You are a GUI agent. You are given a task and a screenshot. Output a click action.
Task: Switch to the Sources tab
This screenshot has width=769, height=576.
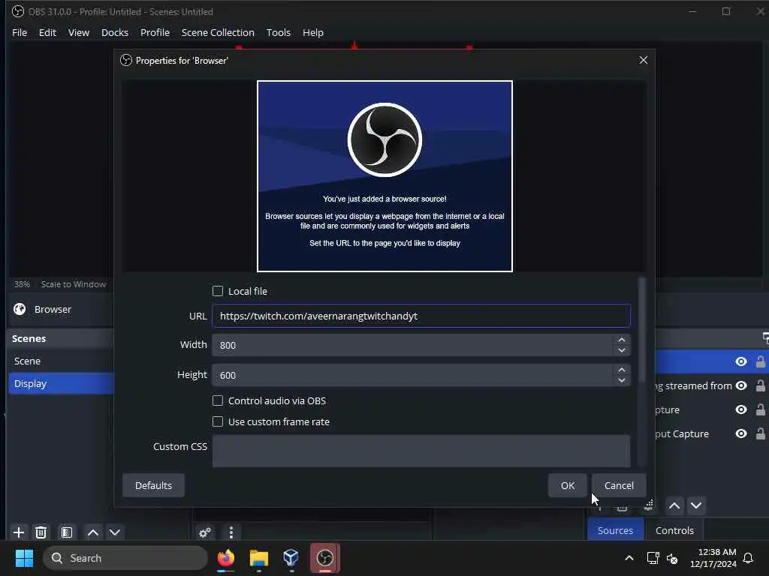pyautogui.click(x=615, y=530)
